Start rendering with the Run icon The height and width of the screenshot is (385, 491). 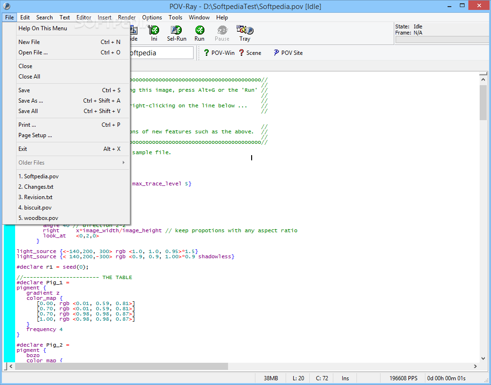point(199,33)
